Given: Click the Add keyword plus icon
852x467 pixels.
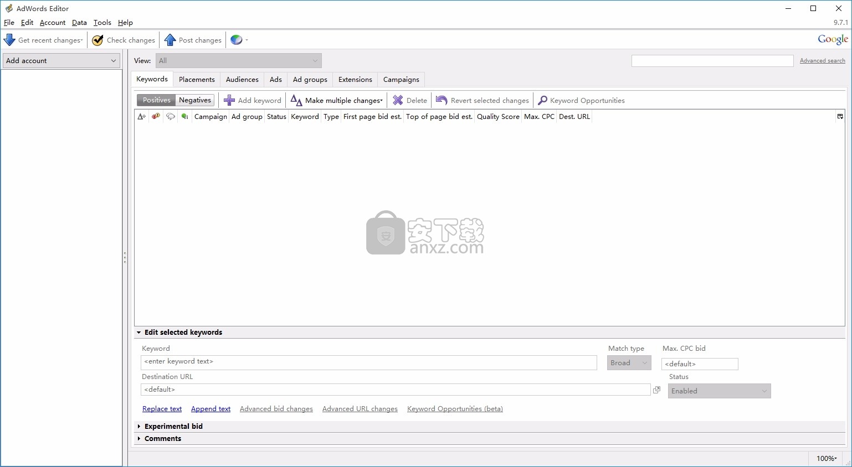Looking at the screenshot, I should pyautogui.click(x=229, y=100).
